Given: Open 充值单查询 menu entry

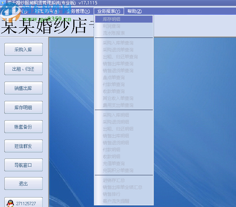Looking at the screenshot, I should pyautogui.click(x=124, y=164).
